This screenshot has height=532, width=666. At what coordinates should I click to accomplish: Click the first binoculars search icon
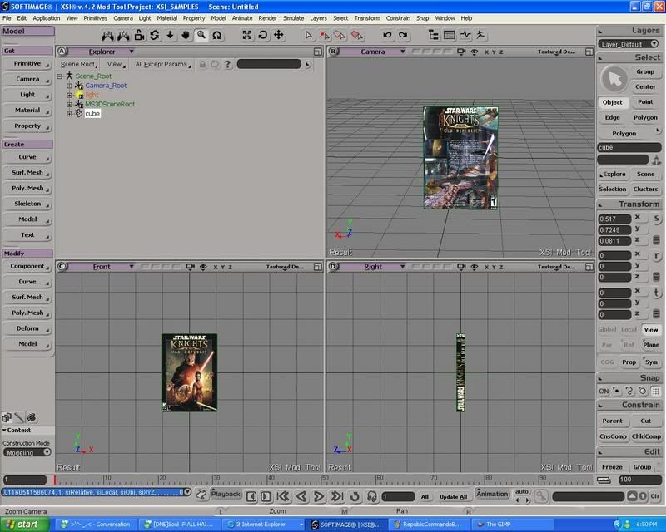click(x=107, y=35)
